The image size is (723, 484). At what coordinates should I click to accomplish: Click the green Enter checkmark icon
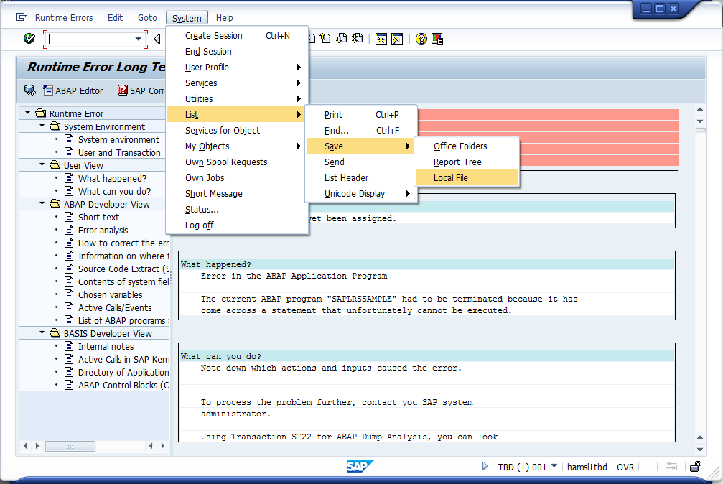tap(29, 39)
